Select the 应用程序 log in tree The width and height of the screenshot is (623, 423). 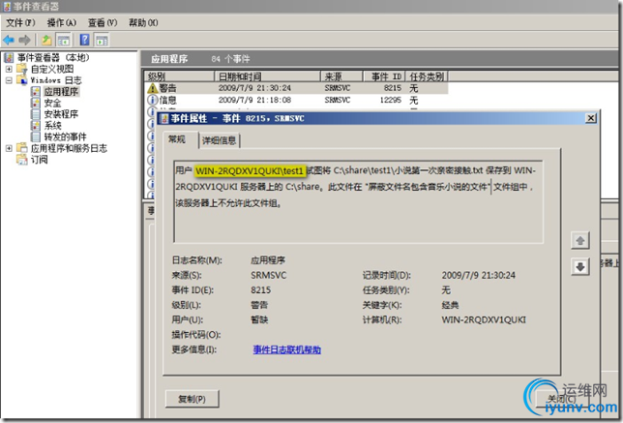tap(61, 91)
